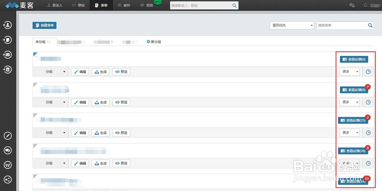Image resolution: width=382 pixels, height=191 pixels.
Task: Click magnifier icon in 搜索表单 field
Action: point(370,25)
